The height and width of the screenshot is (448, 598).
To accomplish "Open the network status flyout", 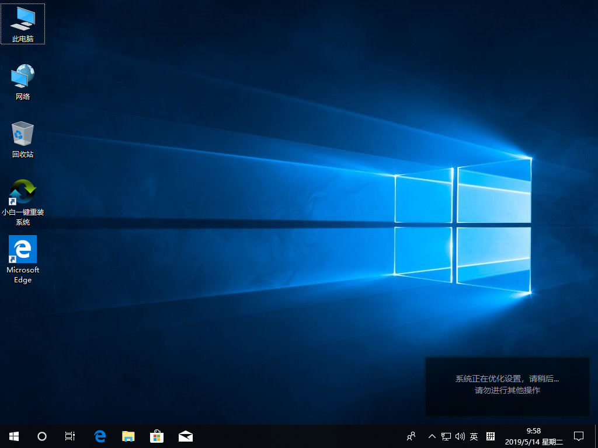I will pyautogui.click(x=446, y=436).
